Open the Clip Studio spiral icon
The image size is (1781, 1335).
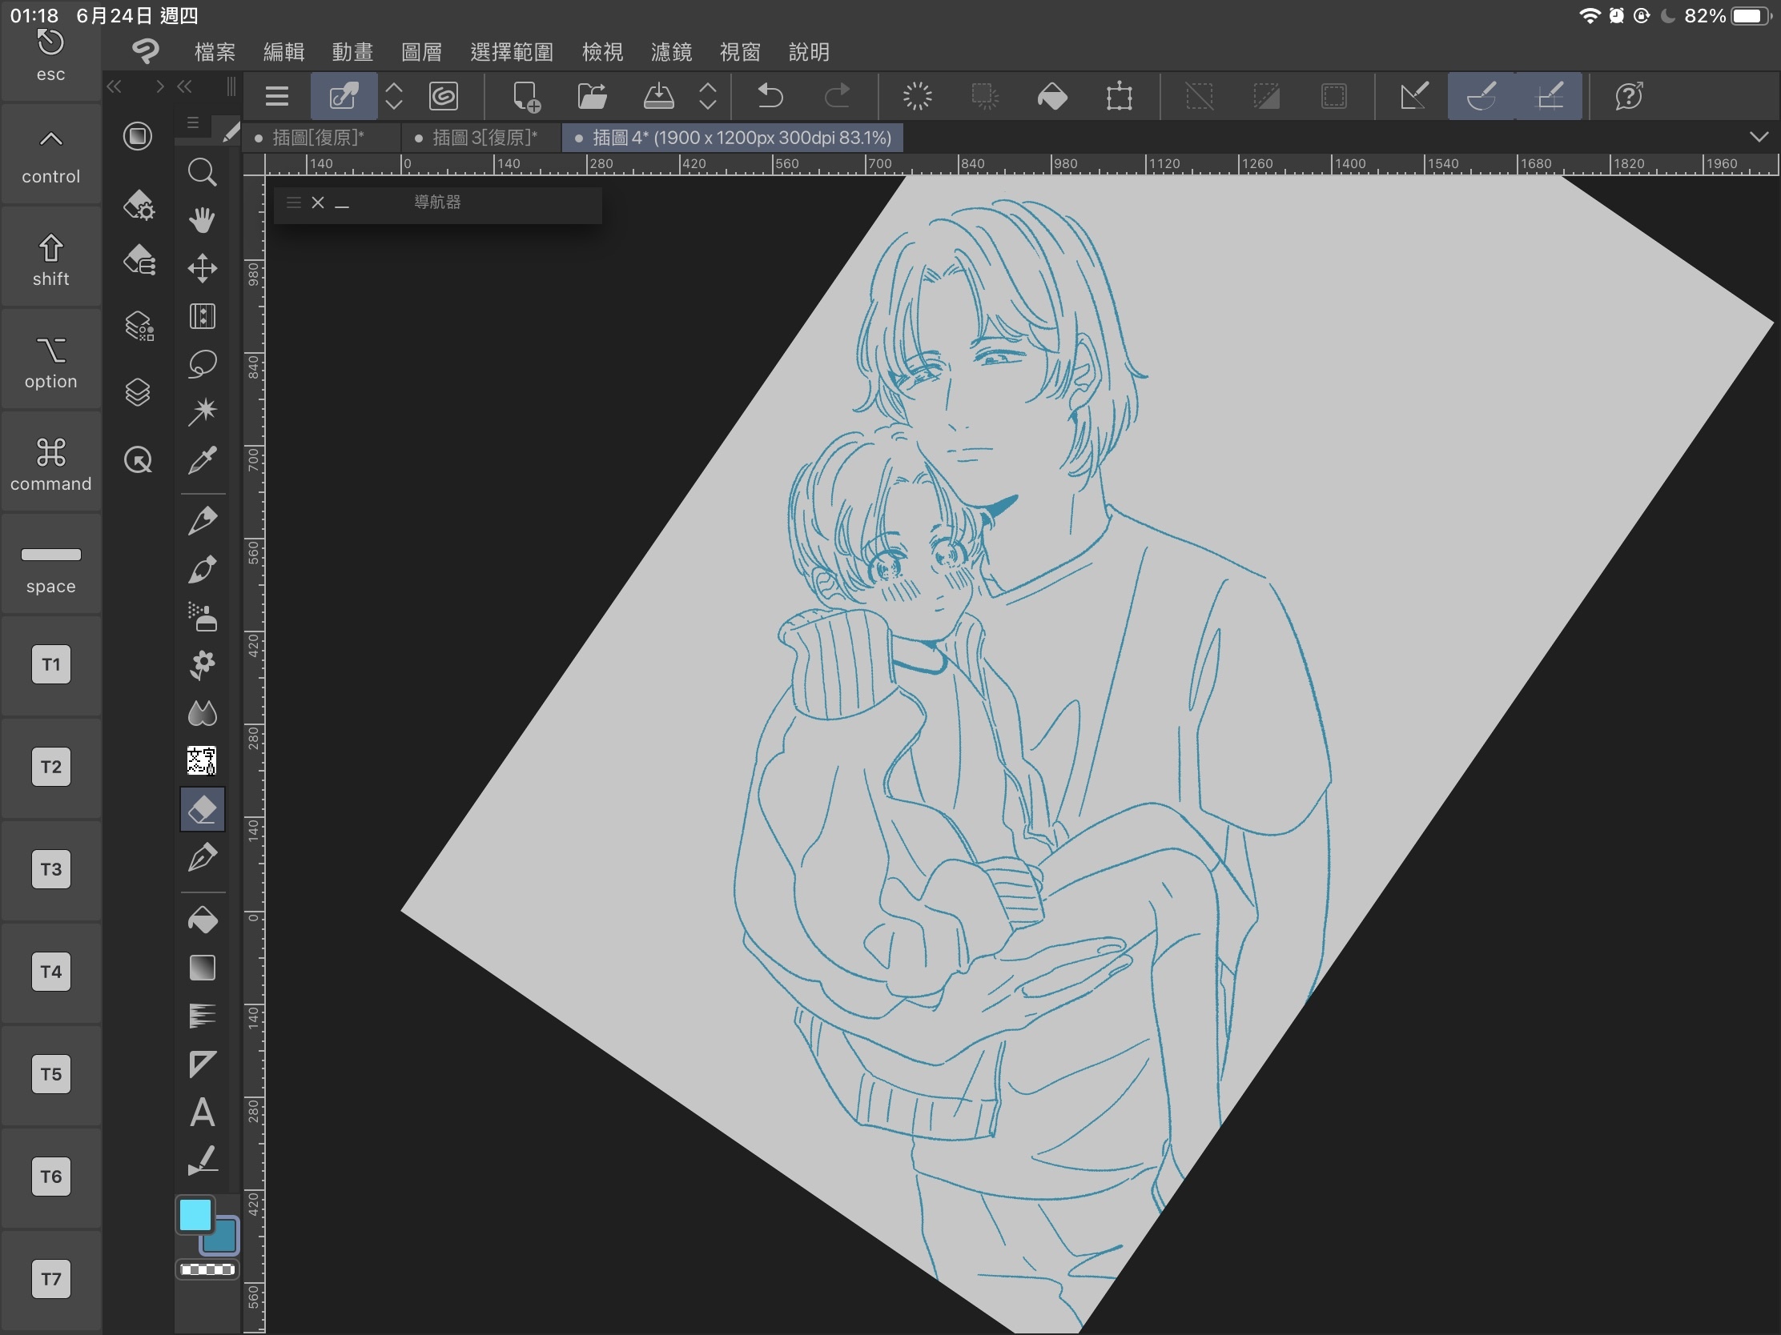(444, 97)
